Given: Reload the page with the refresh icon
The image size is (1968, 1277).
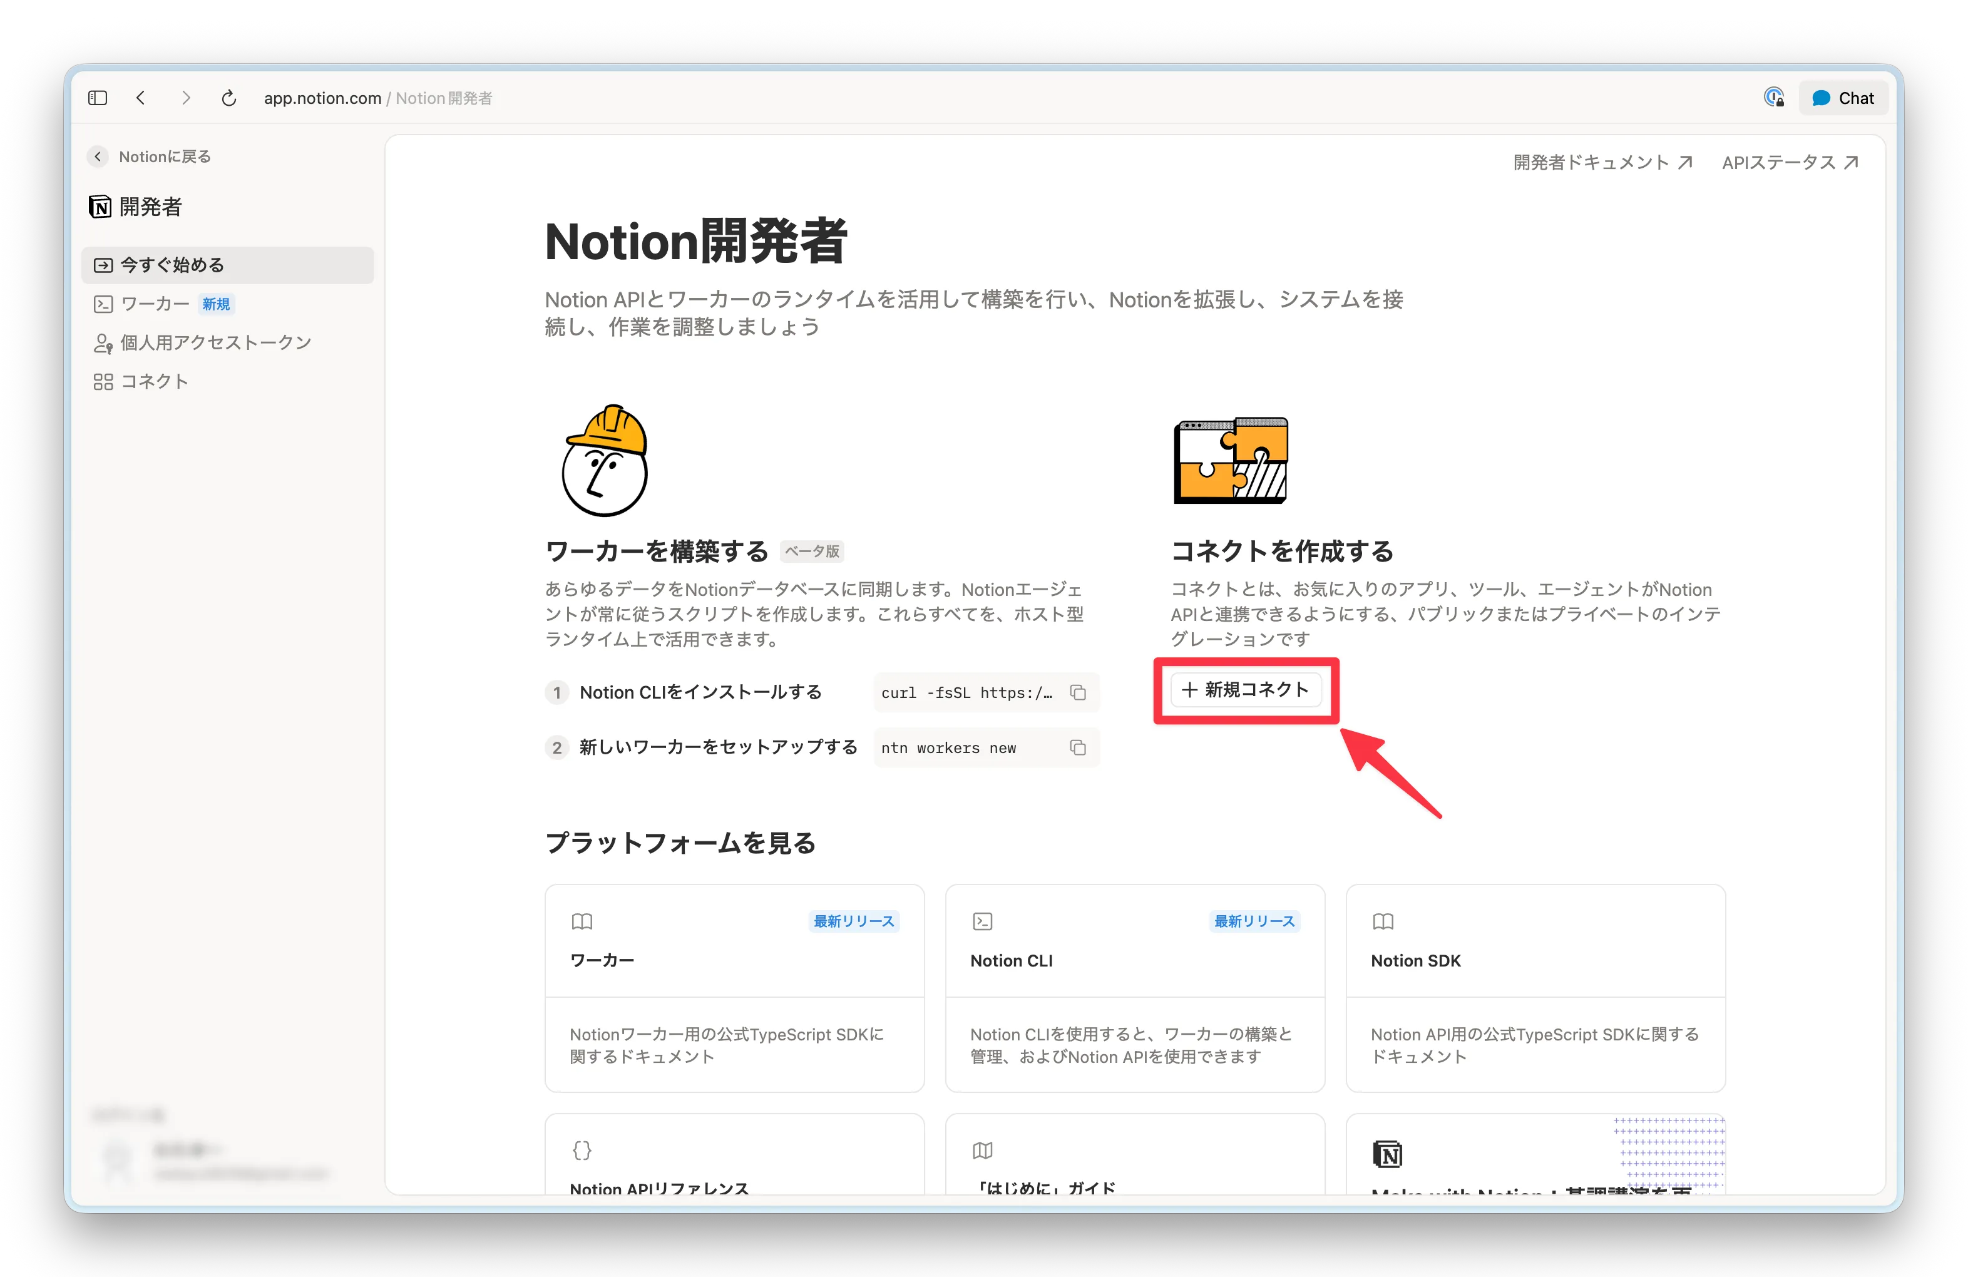Looking at the screenshot, I should tap(229, 98).
